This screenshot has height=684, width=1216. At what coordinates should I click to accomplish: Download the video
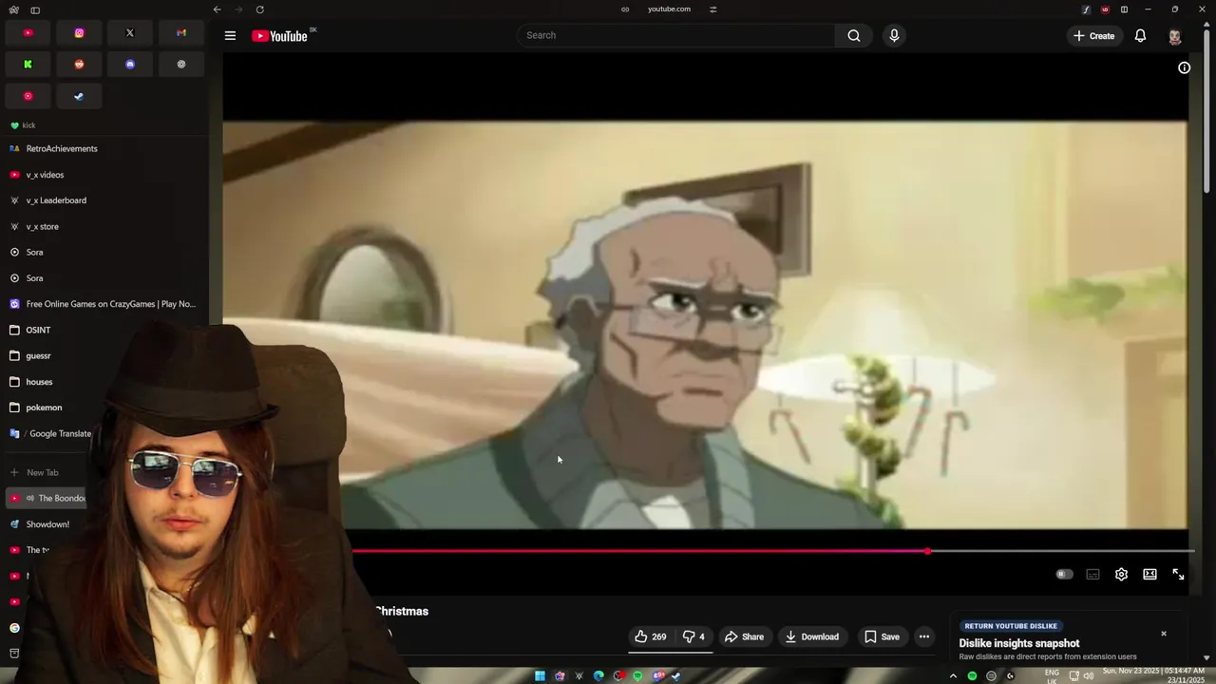point(812,636)
